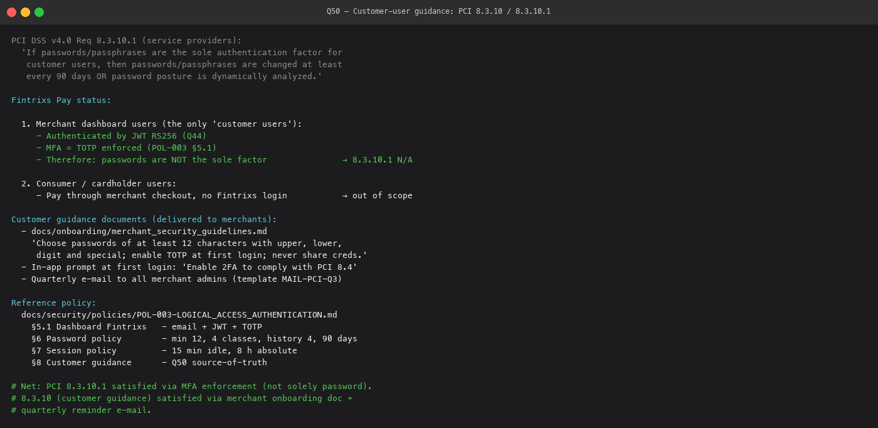Click the '§5.1 Dashboard Fintrixs' row
The height and width of the screenshot is (428, 878).
pos(147,327)
